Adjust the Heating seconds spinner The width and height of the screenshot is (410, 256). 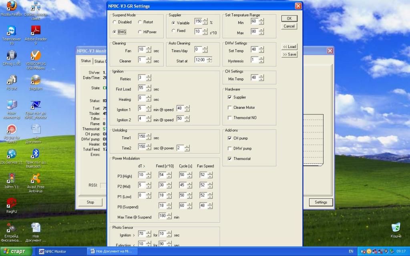pyautogui.click(x=149, y=98)
